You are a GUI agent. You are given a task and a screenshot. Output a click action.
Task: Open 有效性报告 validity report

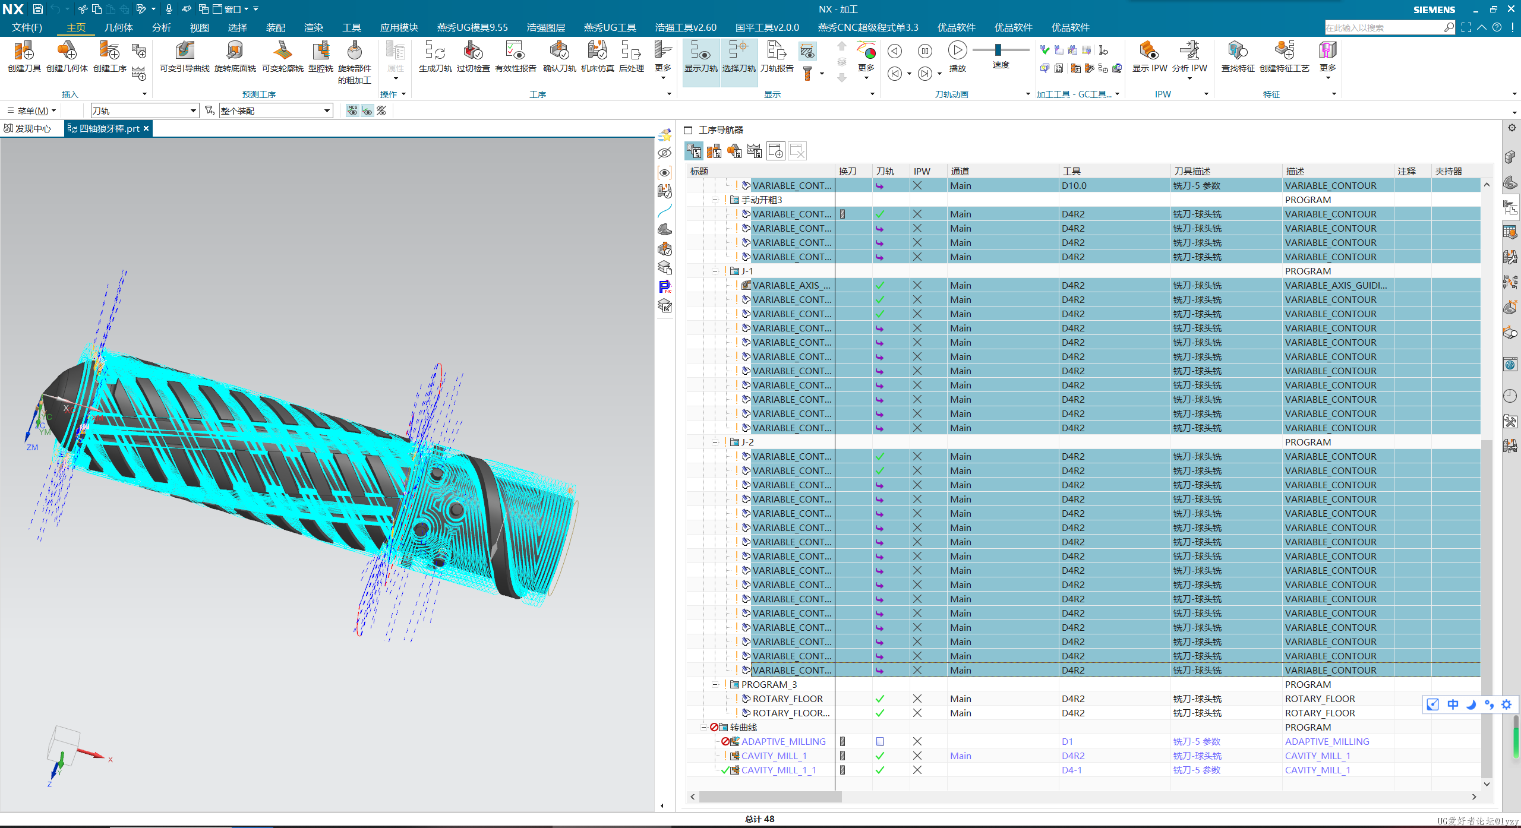click(515, 56)
